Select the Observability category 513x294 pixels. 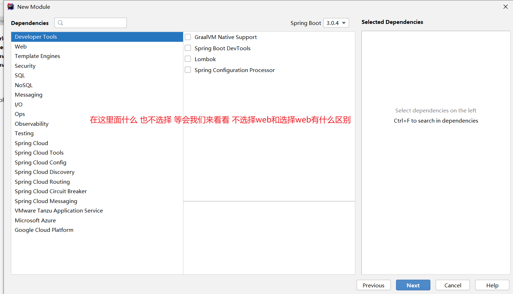32,124
